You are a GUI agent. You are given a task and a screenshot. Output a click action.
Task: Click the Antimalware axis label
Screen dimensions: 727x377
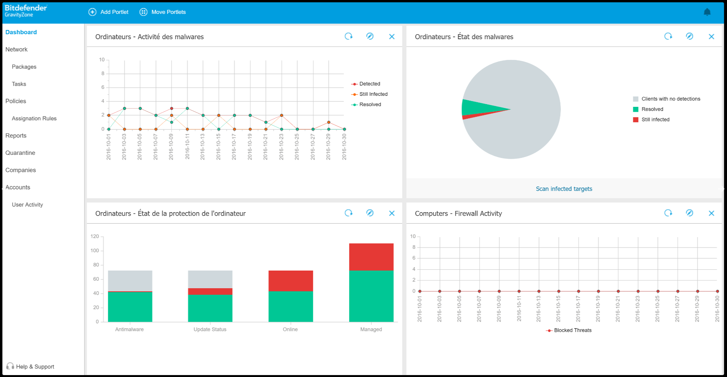click(129, 329)
